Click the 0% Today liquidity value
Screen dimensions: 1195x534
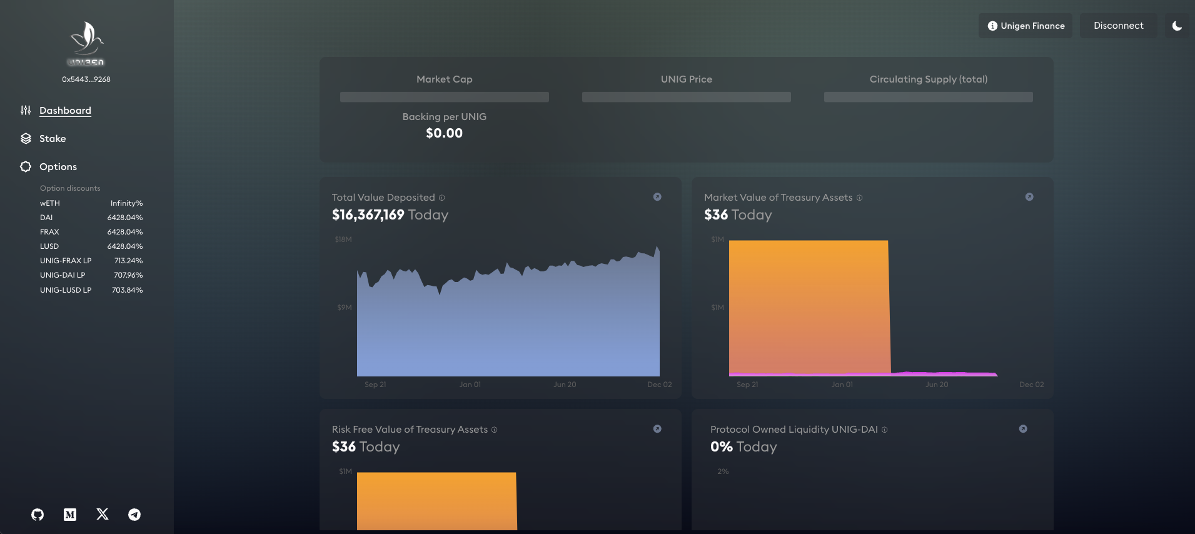tap(744, 447)
